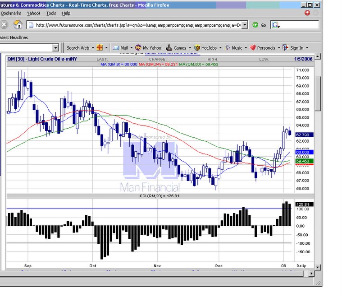Click the Personals heart icon
This screenshot has height=293, width=342.
pos(252,47)
